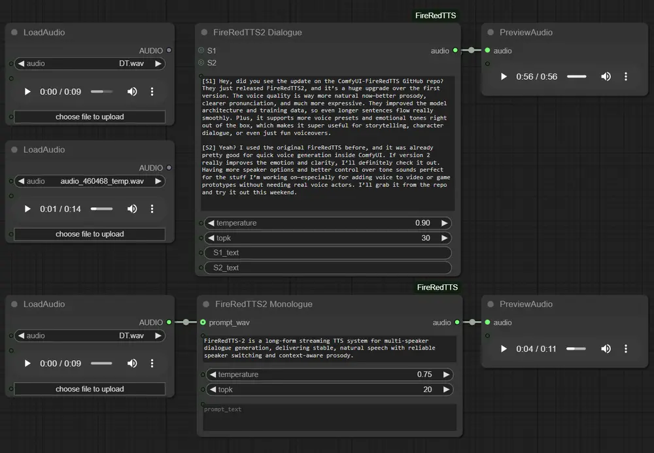654x453 pixels.
Task: Collapse the FireRedTTS2 Dialogue node
Action: [x=205, y=32]
